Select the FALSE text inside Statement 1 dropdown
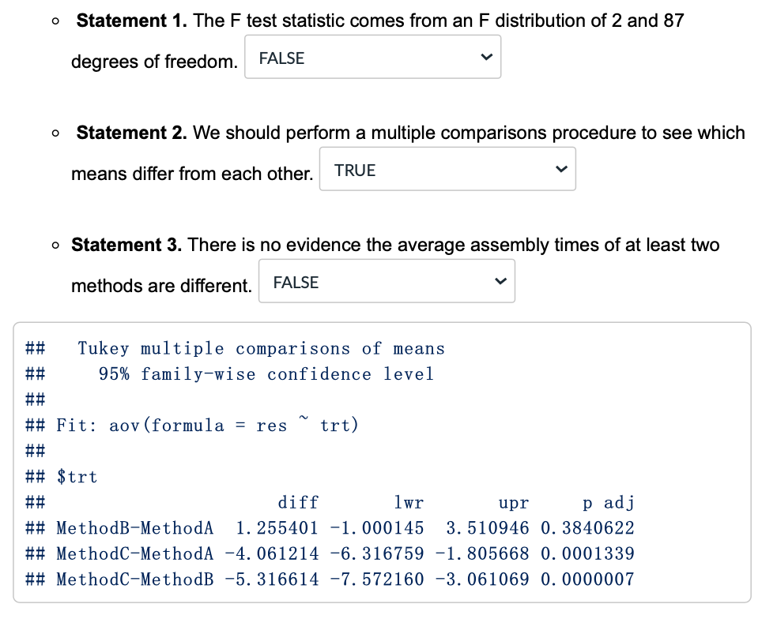The width and height of the screenshot is (762, 619). [x=282, y=58]
